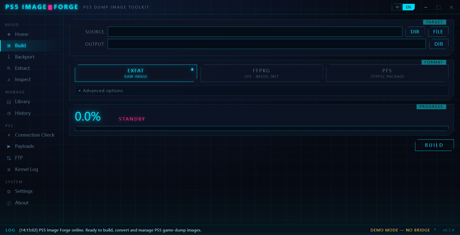Click the v0.7.4 version label

448,230
